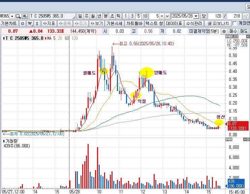Select the 일 (daily) period button
250x194 pixels.
point(80,16)
